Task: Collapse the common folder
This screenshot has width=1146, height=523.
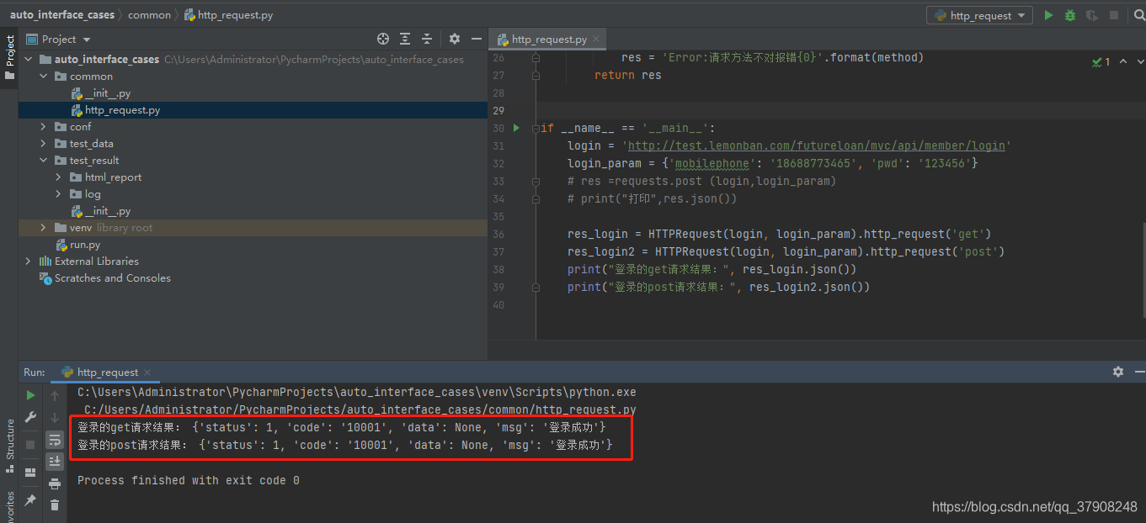Action: [44, 77]
